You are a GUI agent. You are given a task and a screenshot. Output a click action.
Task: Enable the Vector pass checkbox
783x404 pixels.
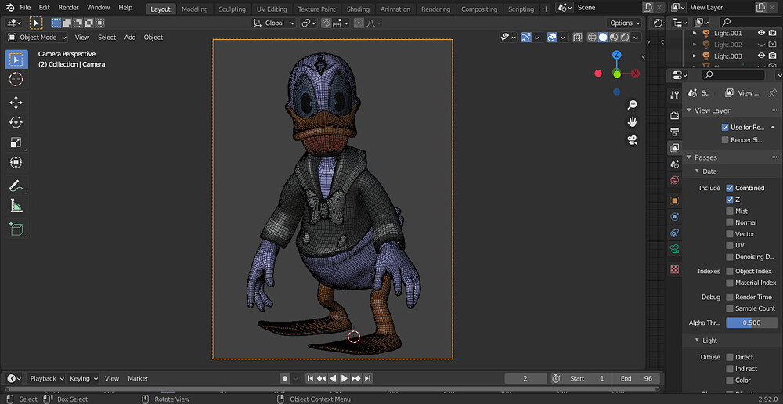pyautogui.click(x=730, y=234)
